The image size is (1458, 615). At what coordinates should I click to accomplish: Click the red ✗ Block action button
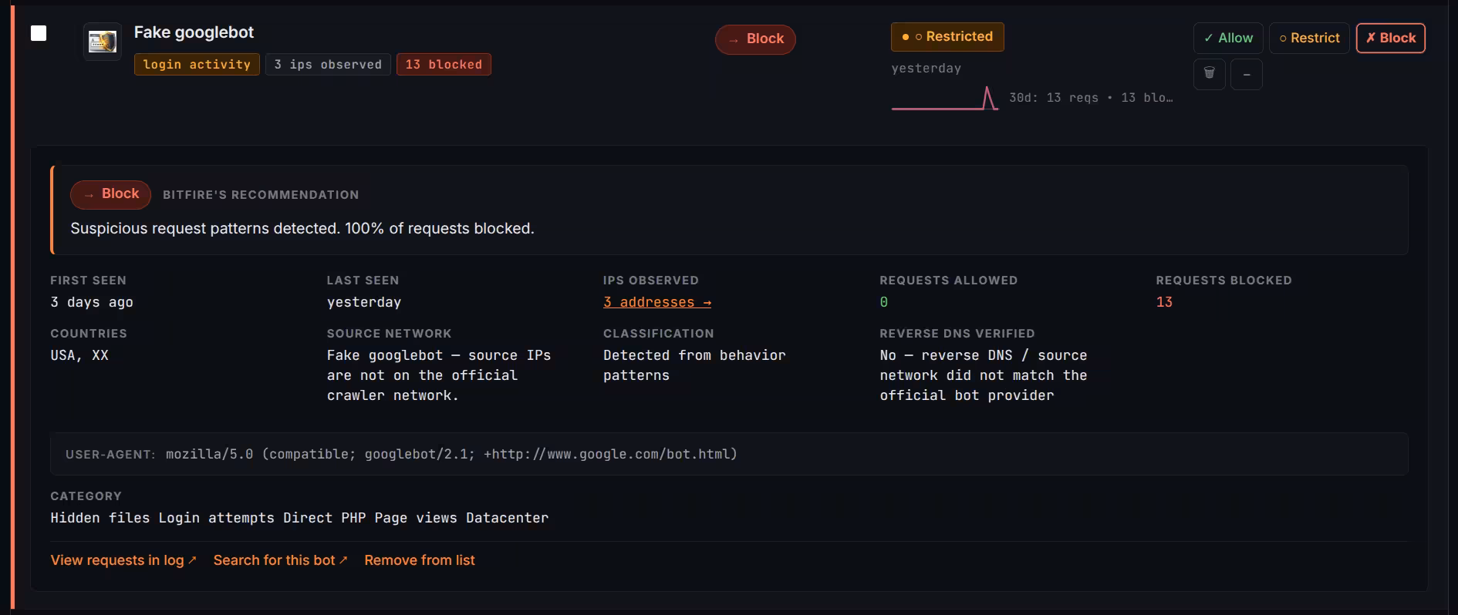1391,38
